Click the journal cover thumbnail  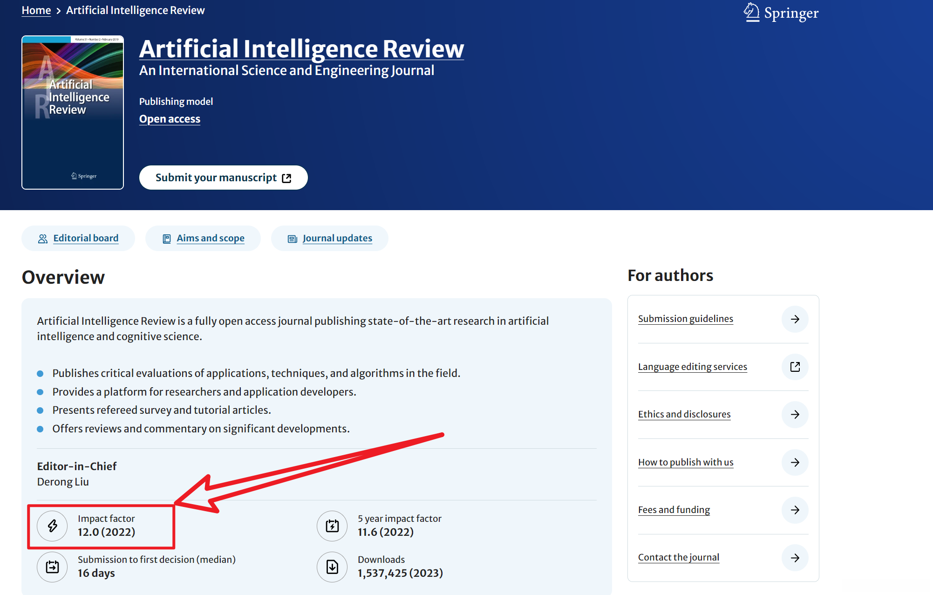[73, 112]
